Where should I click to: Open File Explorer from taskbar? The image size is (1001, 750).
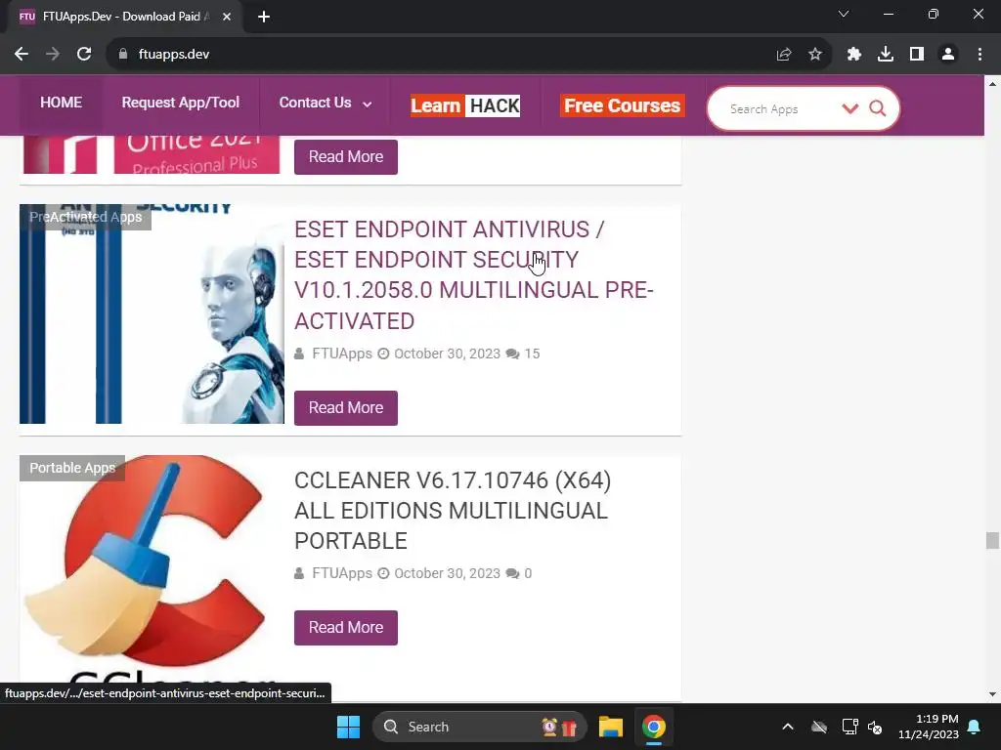coord(611,727)
